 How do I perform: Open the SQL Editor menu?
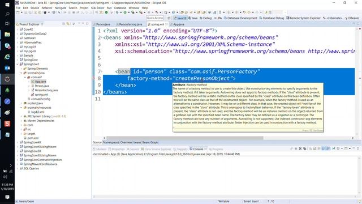click(97, 8)
